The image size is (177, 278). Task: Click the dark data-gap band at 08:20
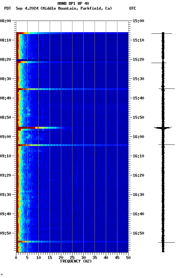pyautogui.click(x=72, y=60)
